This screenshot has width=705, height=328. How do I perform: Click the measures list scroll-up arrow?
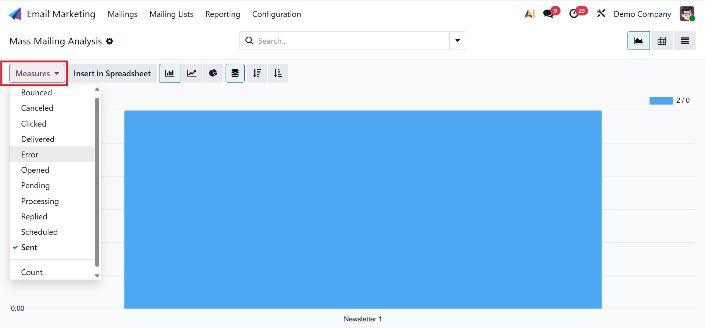pyautogui.click(x=97, y=89)
